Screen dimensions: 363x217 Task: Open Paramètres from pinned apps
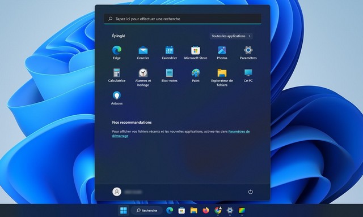click(x=248, y=53)
